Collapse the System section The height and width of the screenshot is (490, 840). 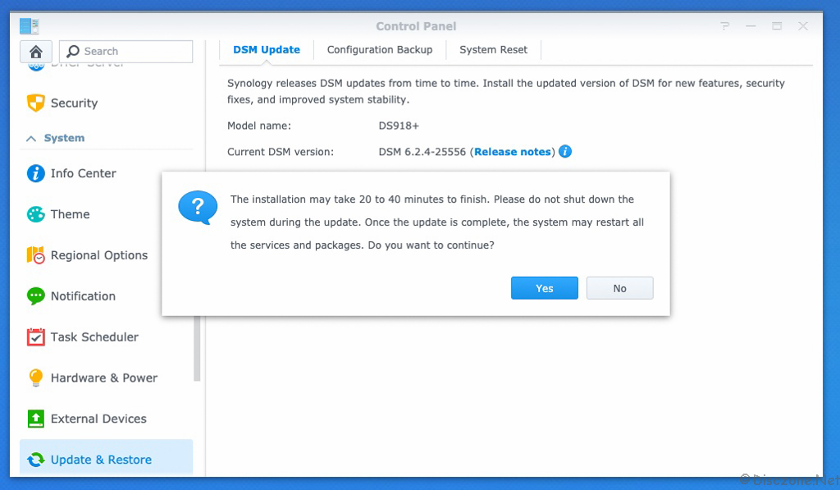click(31, 139)
